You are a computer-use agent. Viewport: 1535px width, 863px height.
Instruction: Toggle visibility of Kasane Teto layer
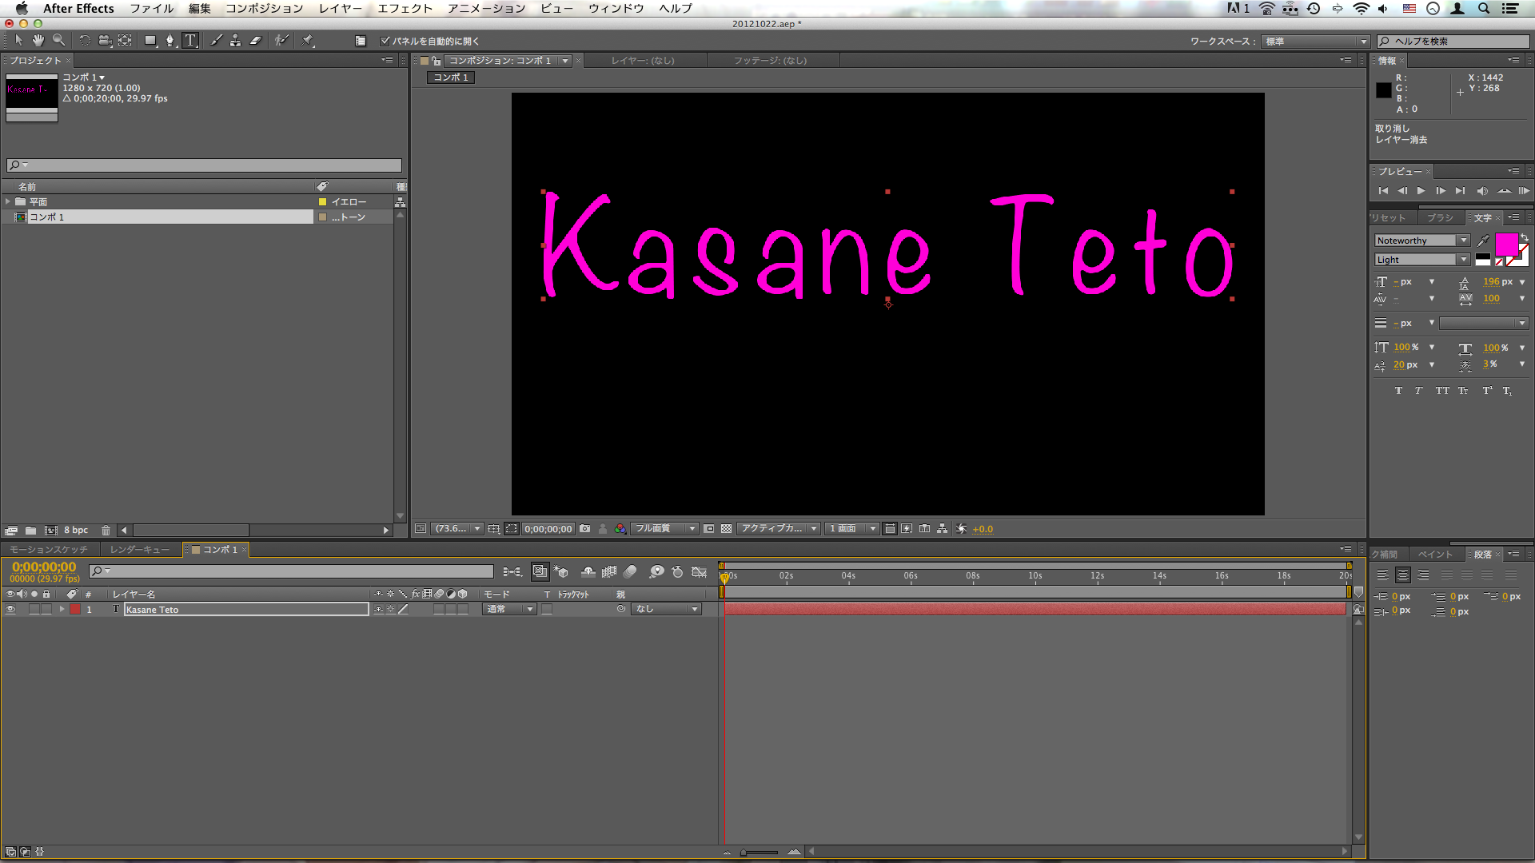pyautogui.click(x=10, y=609)
